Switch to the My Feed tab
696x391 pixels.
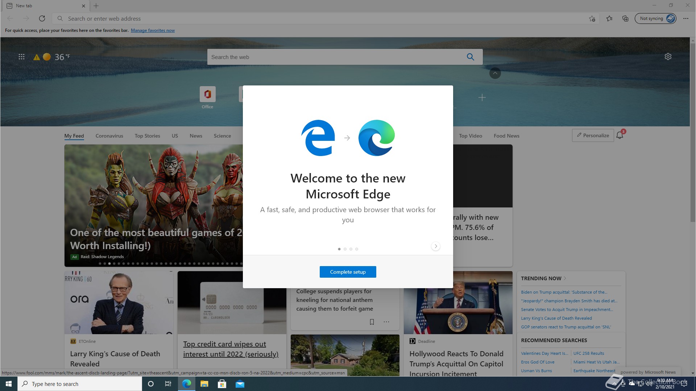[x=74, y=136]
